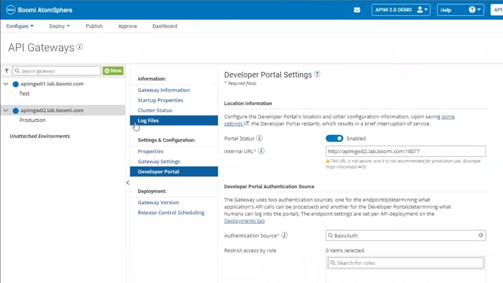
Task: Click Portal Status info icon
Action: (x=259, y=138)
